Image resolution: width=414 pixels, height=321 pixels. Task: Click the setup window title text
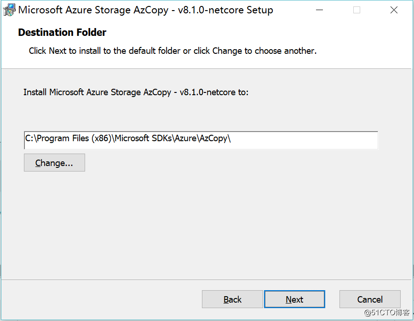(x=145, y=10)
